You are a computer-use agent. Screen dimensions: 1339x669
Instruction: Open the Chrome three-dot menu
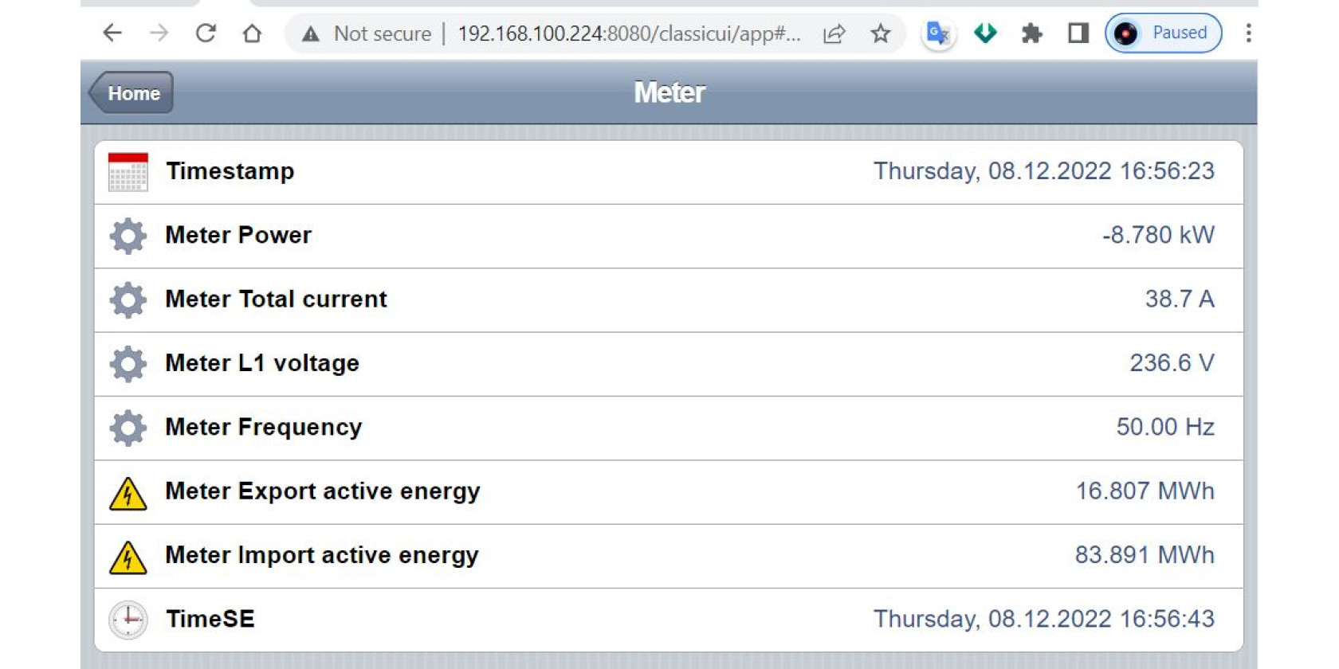click(1248, 33)
